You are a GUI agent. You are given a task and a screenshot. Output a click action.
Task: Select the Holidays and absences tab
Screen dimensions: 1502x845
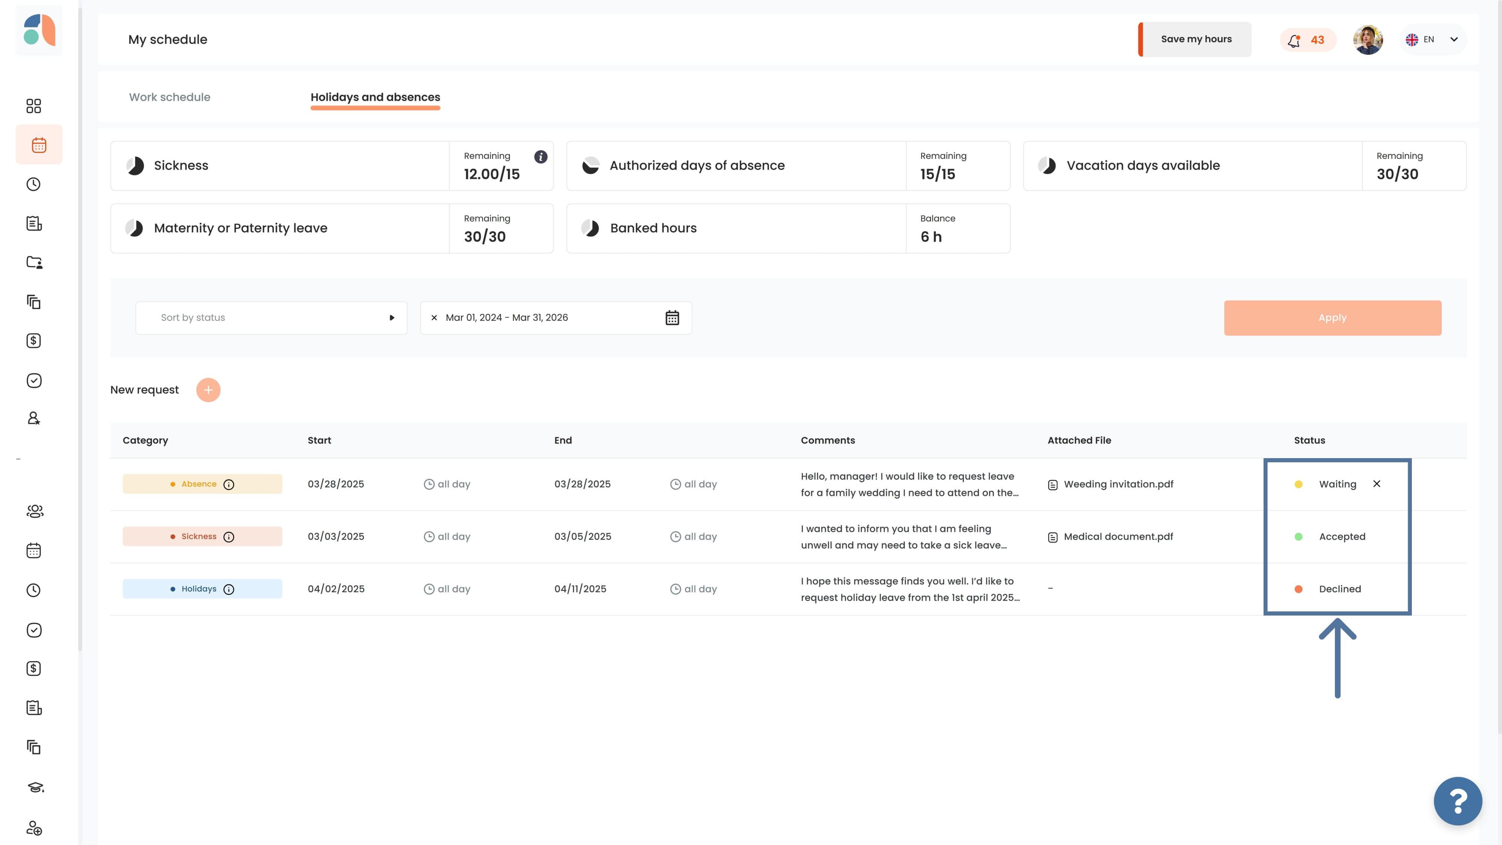[375, 97]
